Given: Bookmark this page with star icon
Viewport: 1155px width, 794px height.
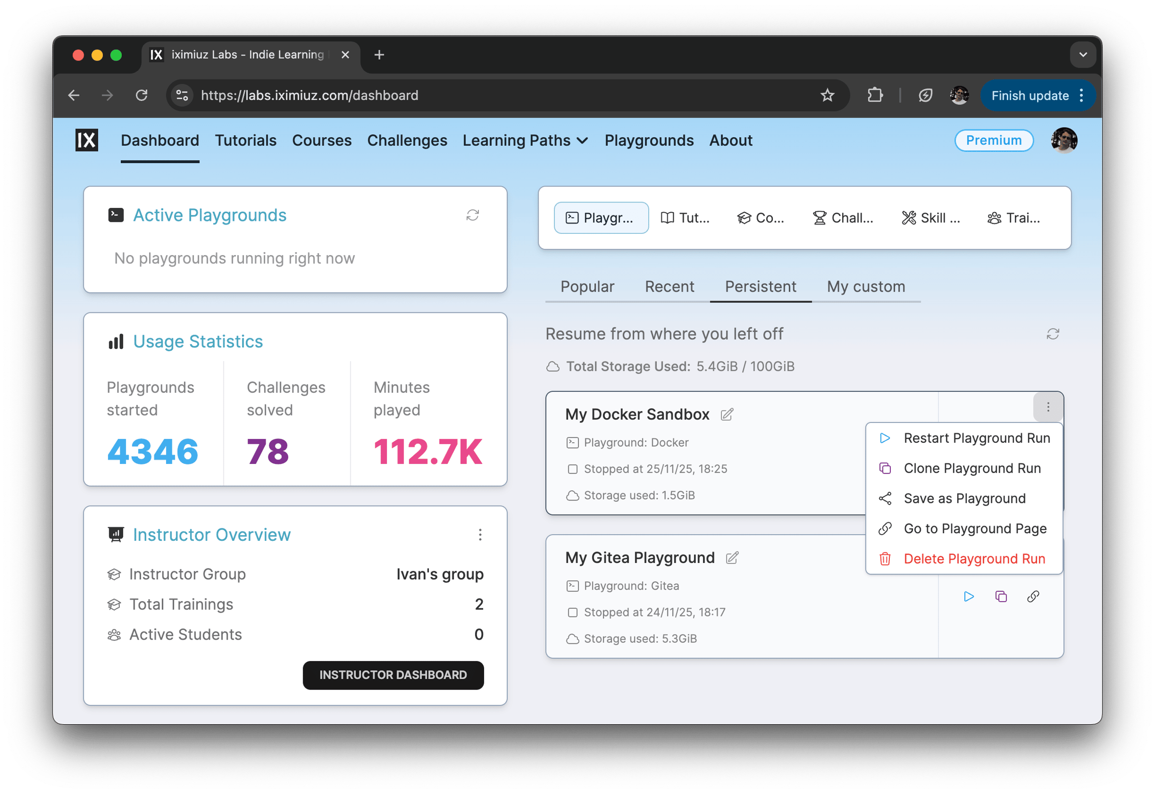Looking at the screenshot, I should pos(827,95).
